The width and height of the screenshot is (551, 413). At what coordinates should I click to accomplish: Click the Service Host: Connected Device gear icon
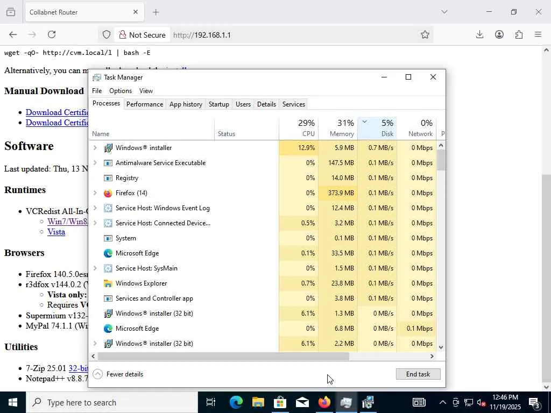tap(108, 223)
